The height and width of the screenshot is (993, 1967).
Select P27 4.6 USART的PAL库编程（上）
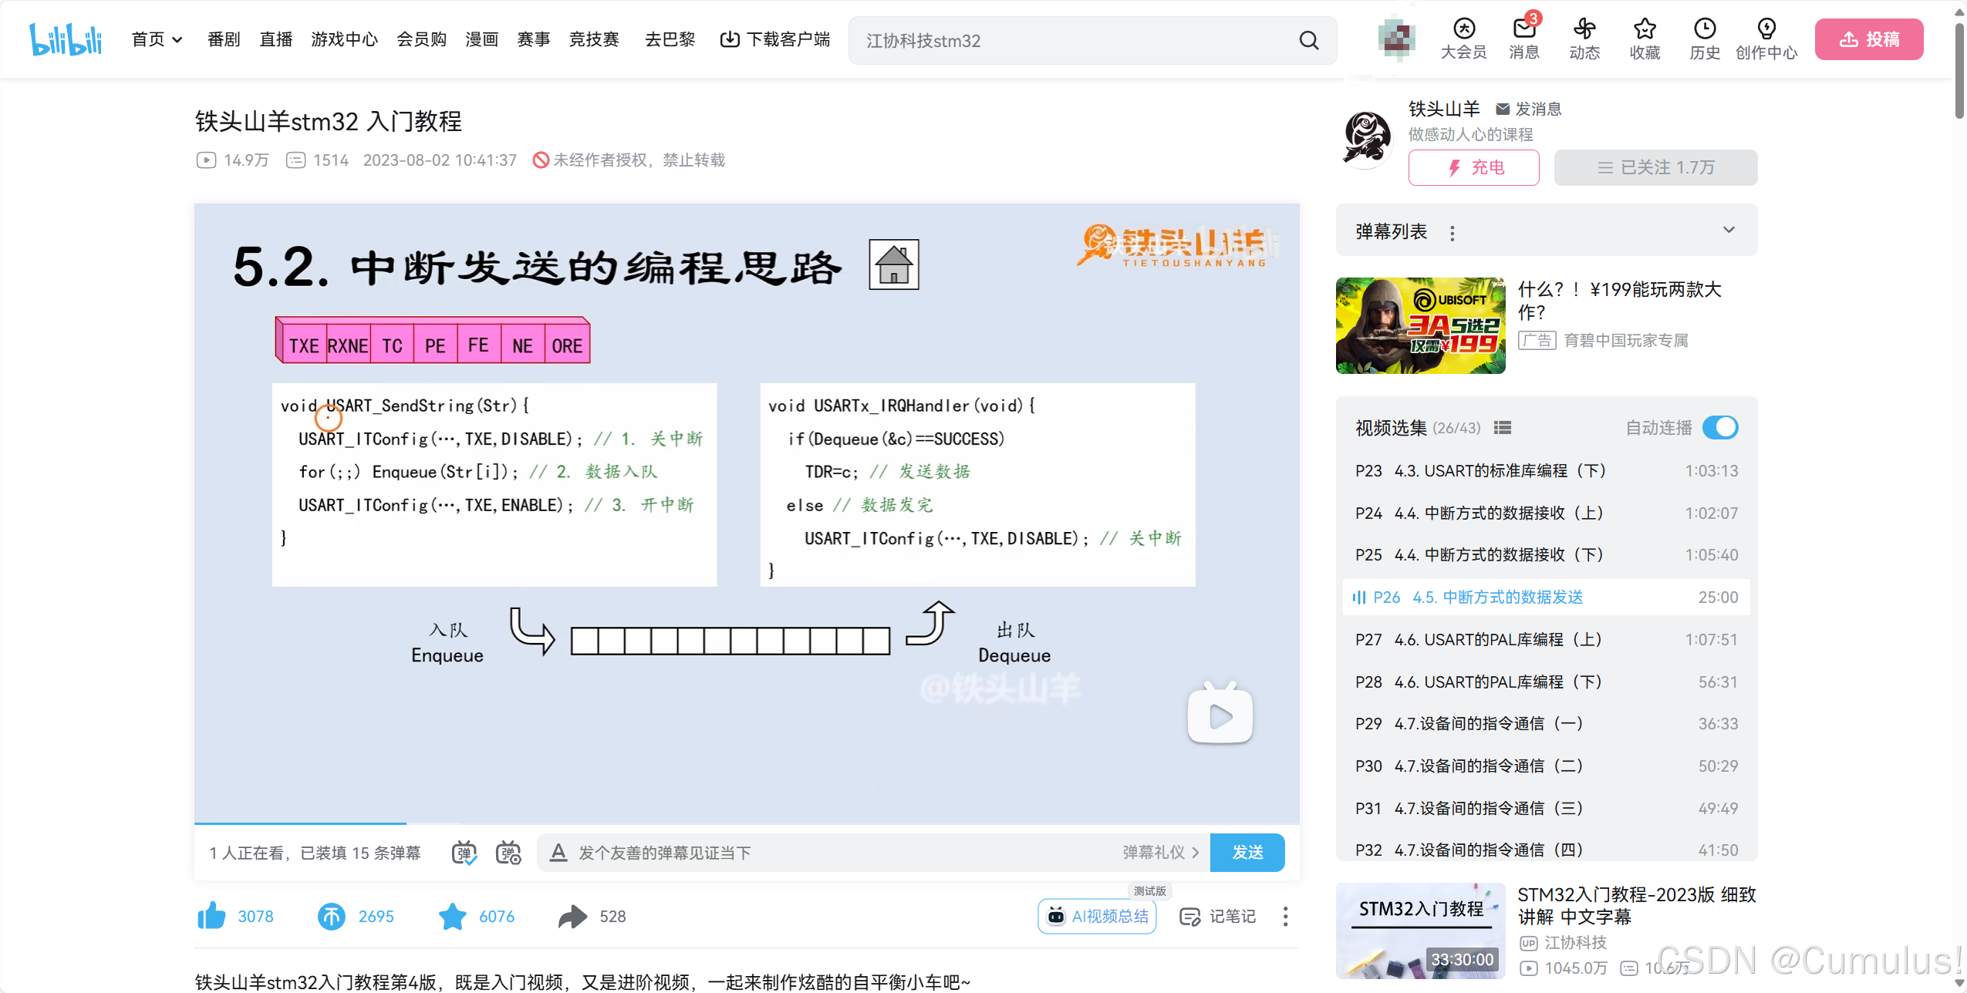tap(1546, 639)
